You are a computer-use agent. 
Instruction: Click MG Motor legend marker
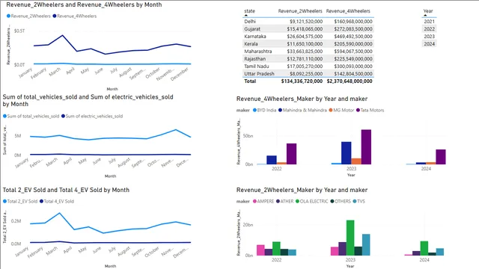pyautogui.click(x=331, y=110)
